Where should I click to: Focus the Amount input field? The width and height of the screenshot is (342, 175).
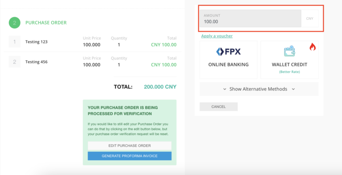pyautogui.click(x=250, y=19)
